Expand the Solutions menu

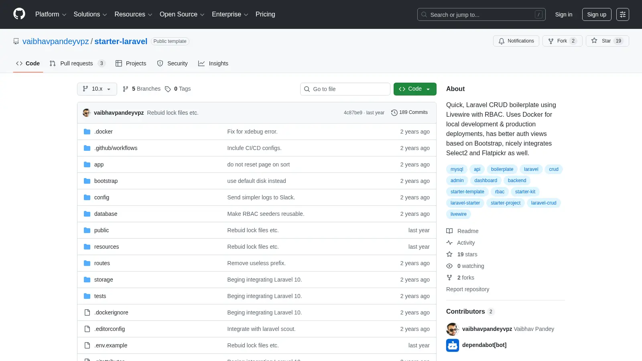[90, 14]
